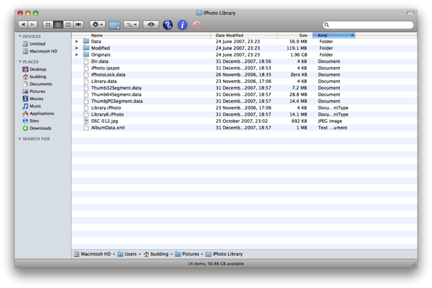This screenshot has height=288, width=432.
Task: Expand the Originals folder disclosure triangle
Action: point(77,55)
